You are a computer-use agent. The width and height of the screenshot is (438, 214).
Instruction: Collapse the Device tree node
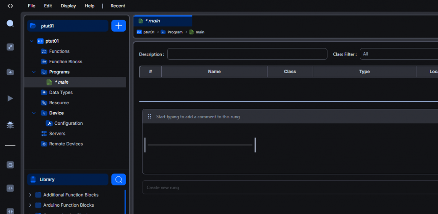[x=34, y=113]
